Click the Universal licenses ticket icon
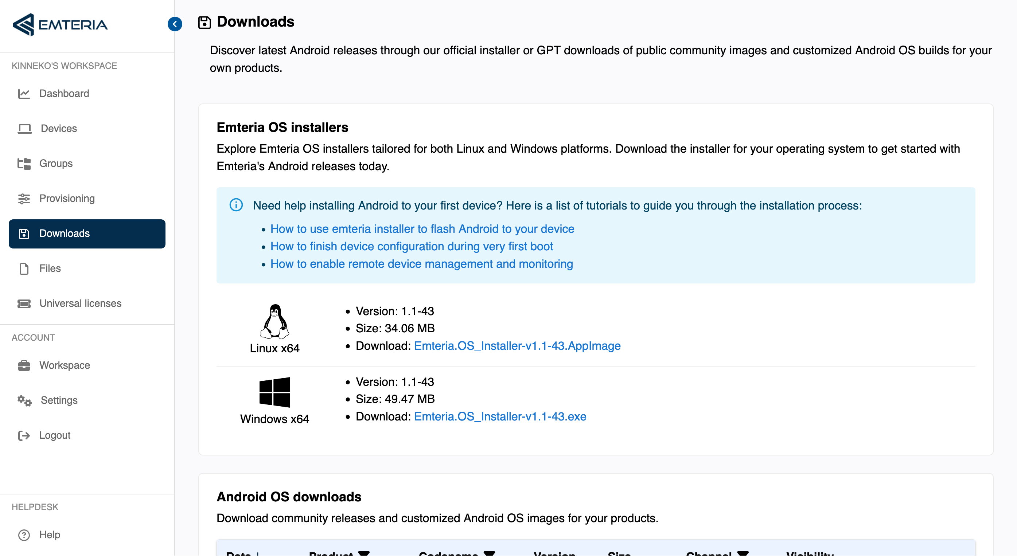Screen dimensions: 1017x556 (24, 304)
